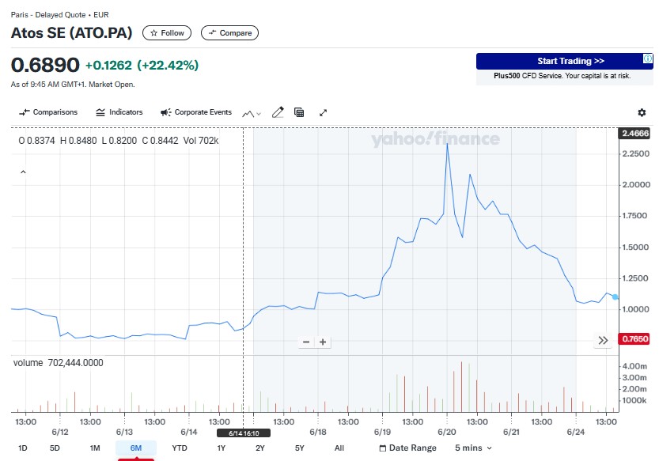Click the 6/20 date axis label
The height and width of the screenshot is (461, 659).
447,432
